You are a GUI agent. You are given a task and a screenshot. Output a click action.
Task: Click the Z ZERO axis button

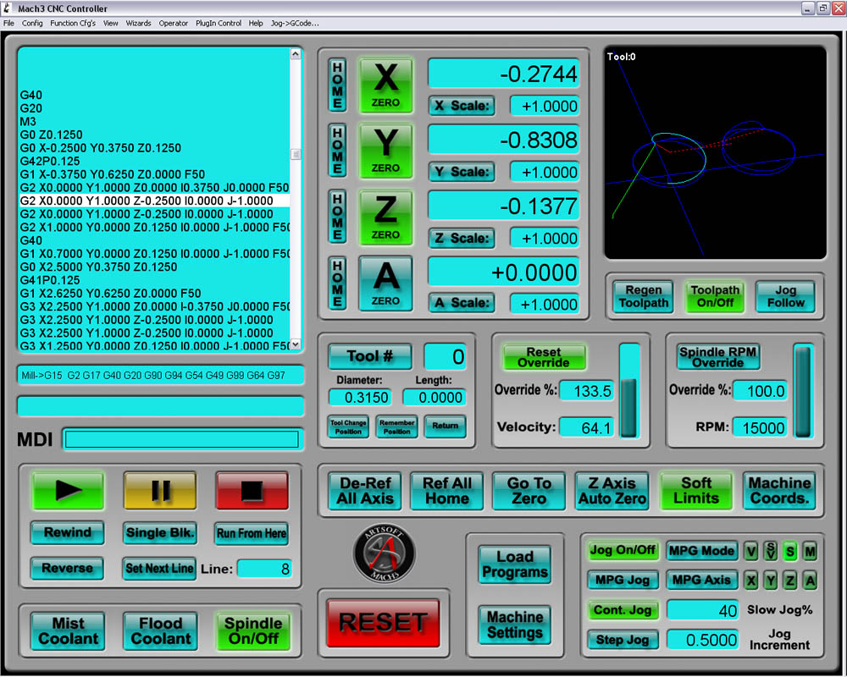(x=385, y=218)
